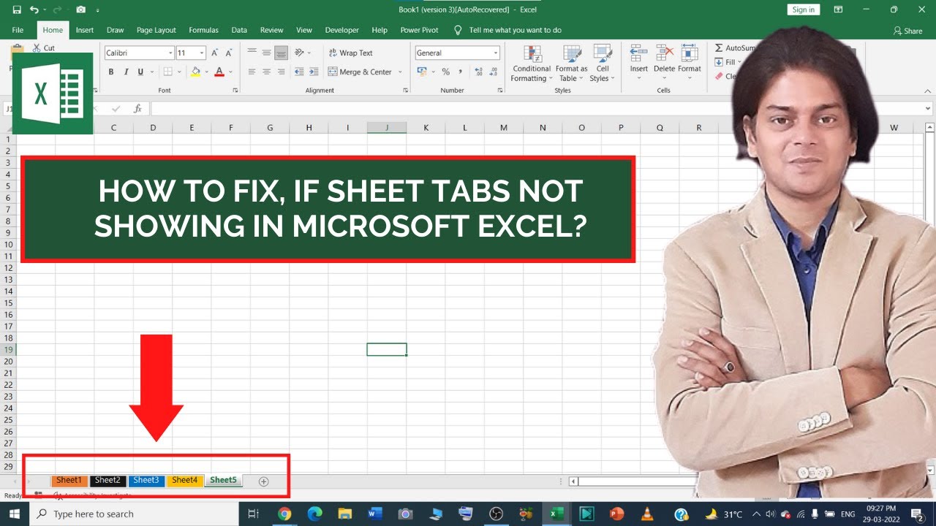This screenshot has width=936, height=526.
Task: Click the Share button
Action: click(907, 31)
